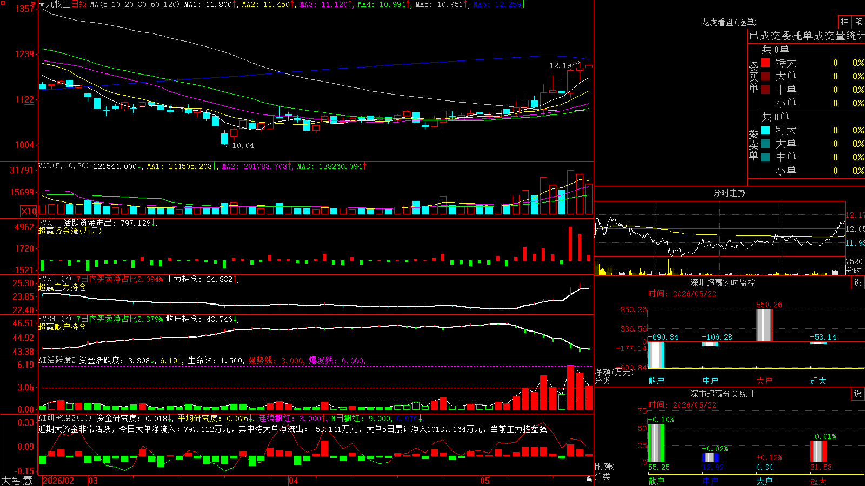
Task: Click the 12.19 high price annotation
Action: point(560,65)
